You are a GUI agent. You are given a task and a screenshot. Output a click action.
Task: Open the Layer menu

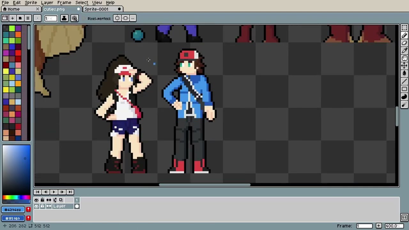(47, 3)
